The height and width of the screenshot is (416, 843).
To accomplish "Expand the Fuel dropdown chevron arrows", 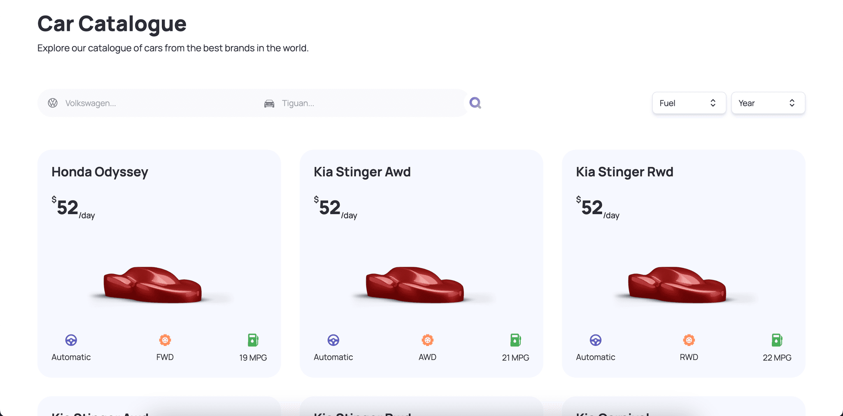I will [x=713, y=103].
